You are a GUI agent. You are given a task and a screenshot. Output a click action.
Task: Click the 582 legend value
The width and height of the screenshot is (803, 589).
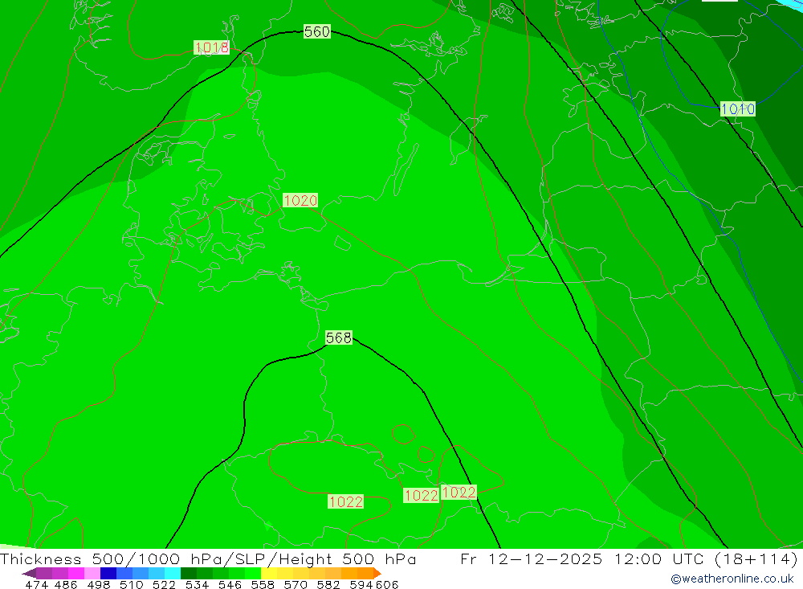pos(328,584)
